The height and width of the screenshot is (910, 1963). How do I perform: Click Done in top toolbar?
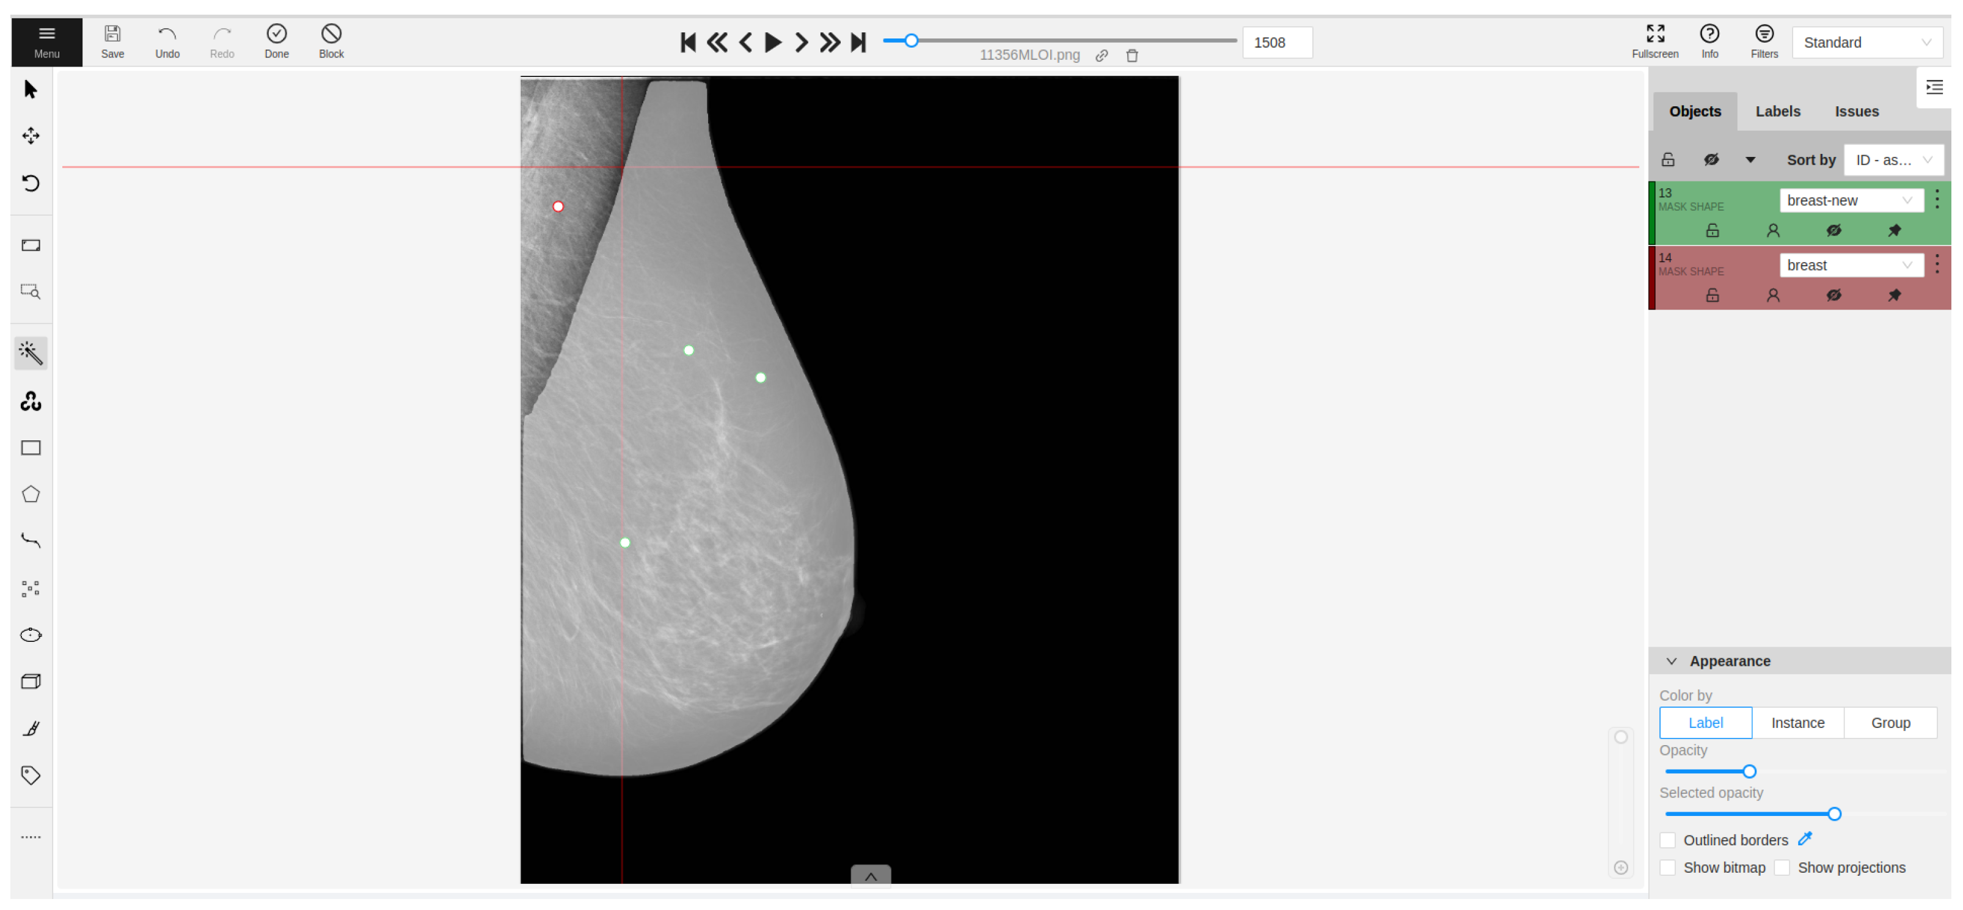coord(277,42)
